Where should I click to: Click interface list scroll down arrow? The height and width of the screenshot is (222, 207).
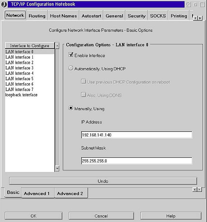pos(57,169)
